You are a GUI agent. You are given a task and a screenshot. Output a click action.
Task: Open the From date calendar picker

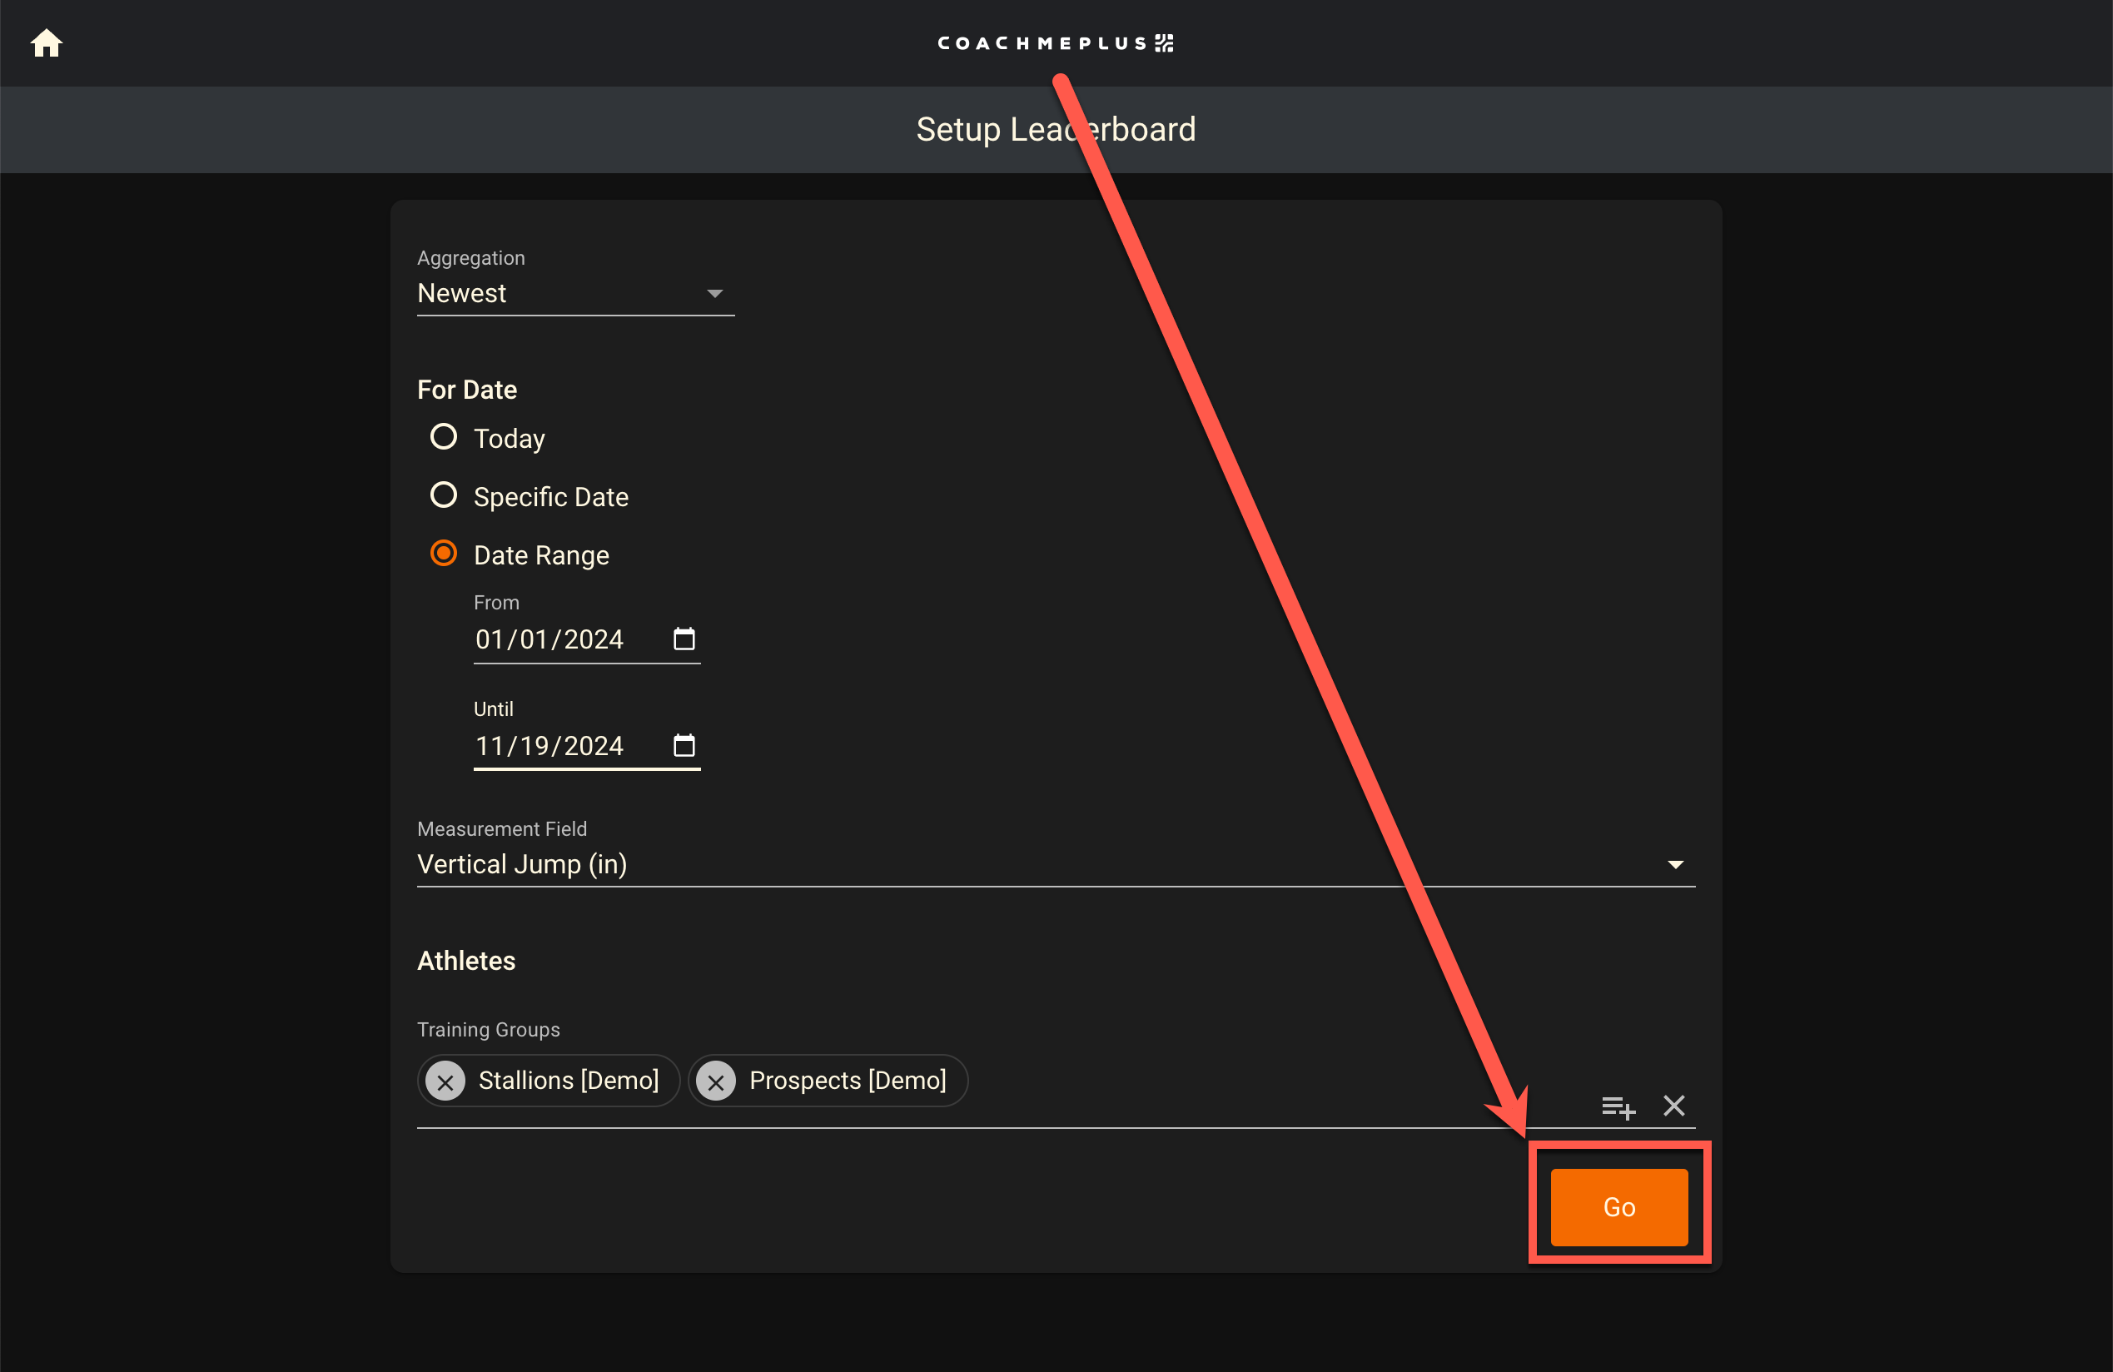point(684,639)
